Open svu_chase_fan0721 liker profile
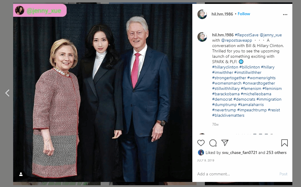This screenshot has width=301, height=187. click(x=239, y=152)
